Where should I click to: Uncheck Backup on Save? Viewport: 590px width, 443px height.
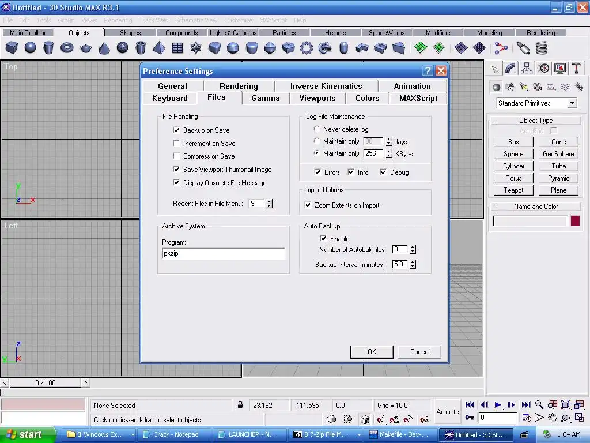coord(176,130)
